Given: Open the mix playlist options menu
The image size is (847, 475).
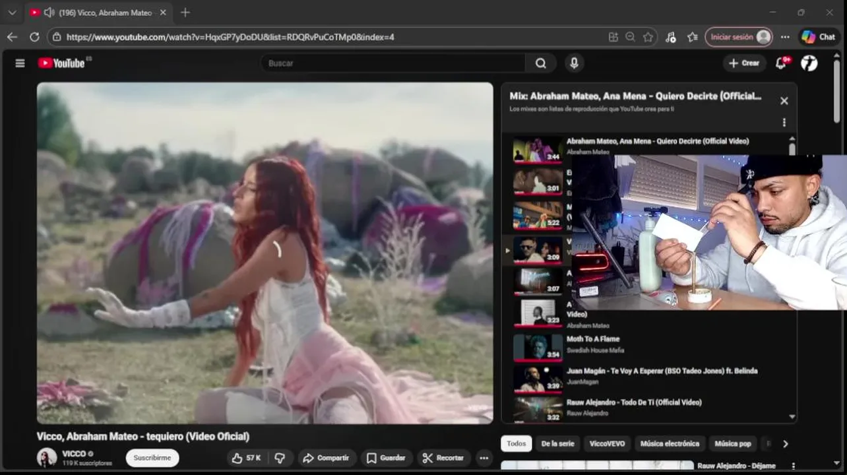Looking at the screenshot, I should point(784,122).
